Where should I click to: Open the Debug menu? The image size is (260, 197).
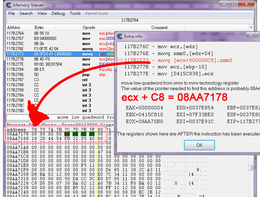(58, 13)
